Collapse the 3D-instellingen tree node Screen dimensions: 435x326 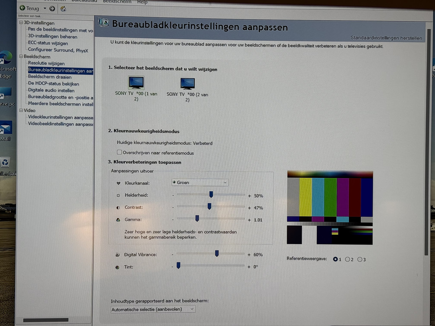point(21,22)
